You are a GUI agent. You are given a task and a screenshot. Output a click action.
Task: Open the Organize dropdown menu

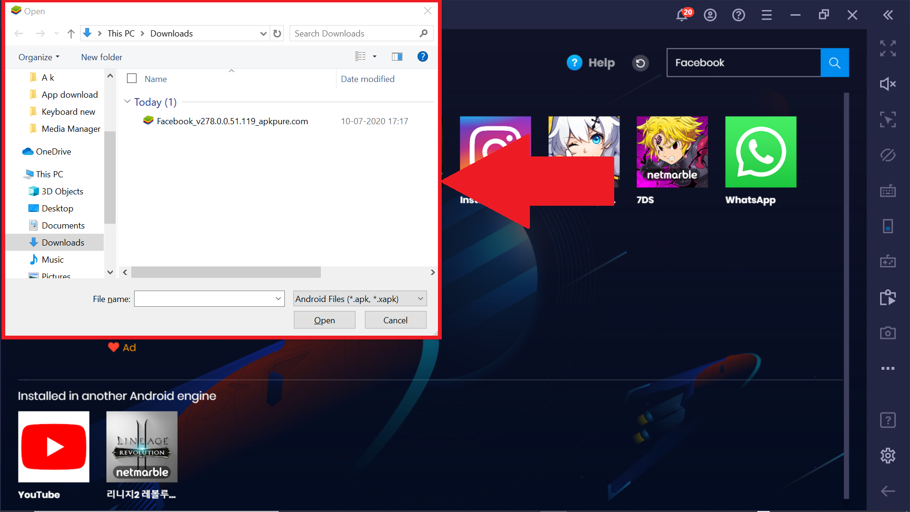(x=39, y=57)
